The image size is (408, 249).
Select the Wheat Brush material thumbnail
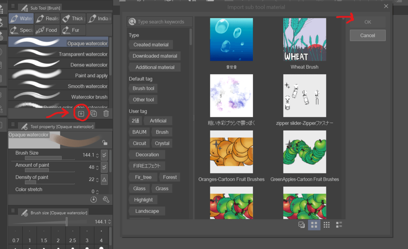click(x=304, y=39)
